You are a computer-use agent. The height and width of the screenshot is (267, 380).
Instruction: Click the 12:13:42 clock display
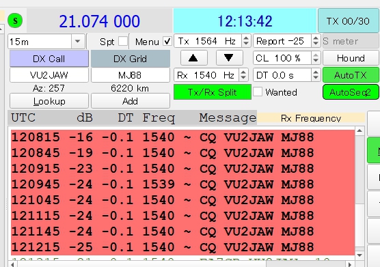[245, 20]
